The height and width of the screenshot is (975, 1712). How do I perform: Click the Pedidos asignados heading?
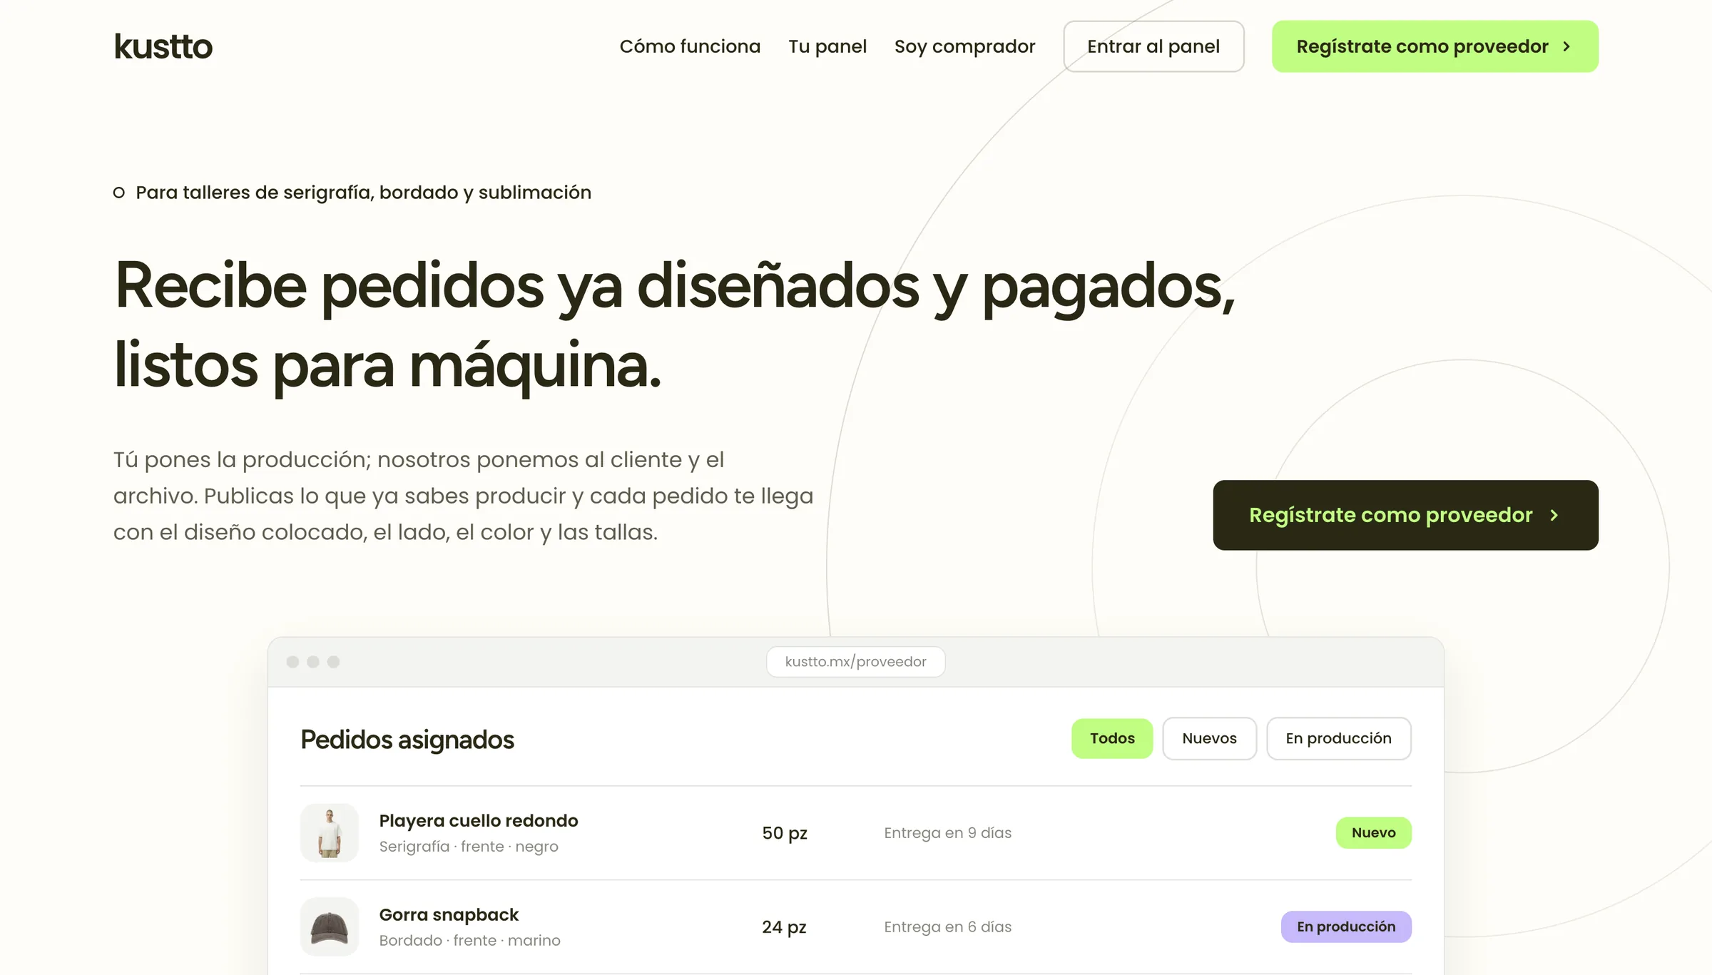(x=407, y=740)
